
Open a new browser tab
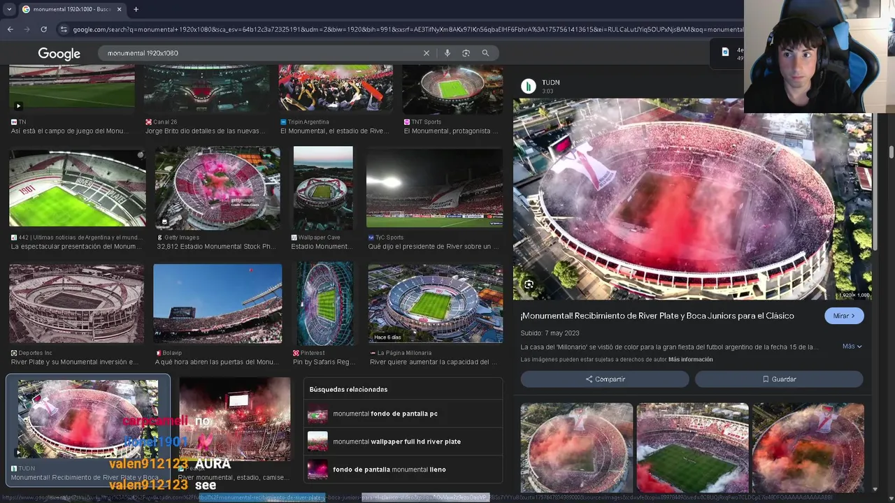pos(136,9)
